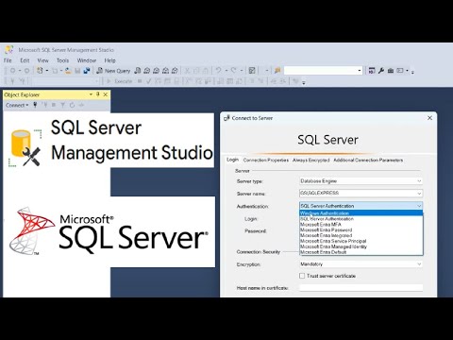Click the wrench Properties toolbar icon
This screenshot has height=340, width=453.
click(x=381, y=71)
